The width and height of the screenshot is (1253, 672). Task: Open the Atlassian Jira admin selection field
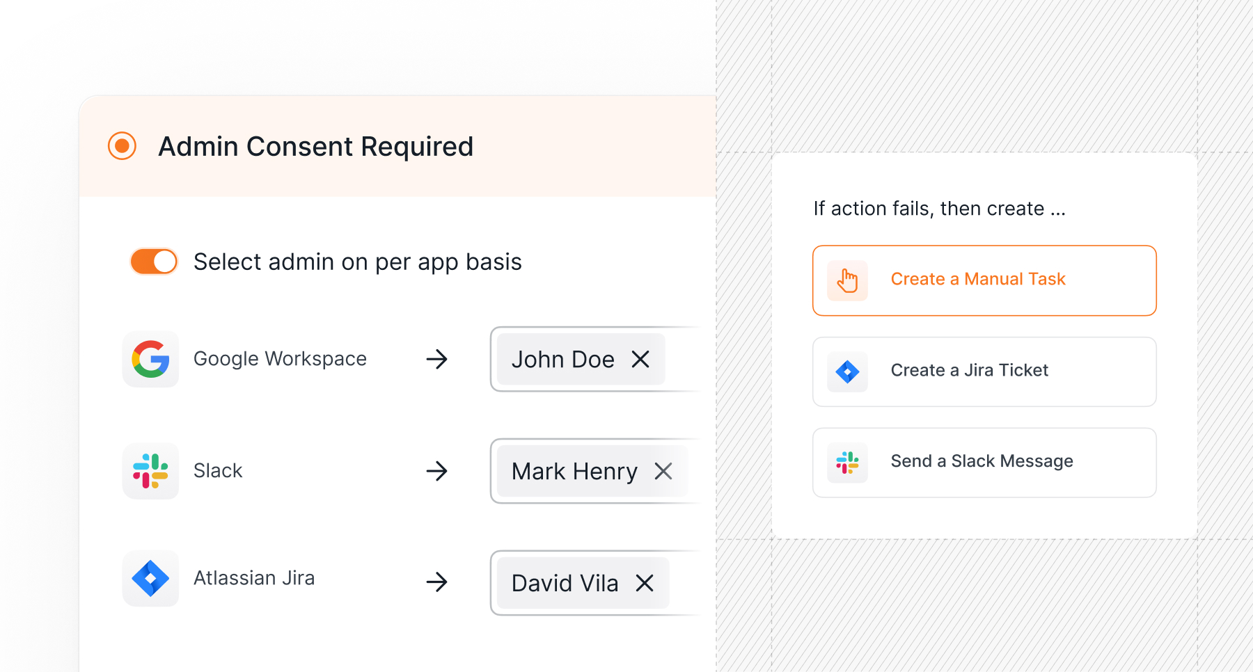coord(595,583)
